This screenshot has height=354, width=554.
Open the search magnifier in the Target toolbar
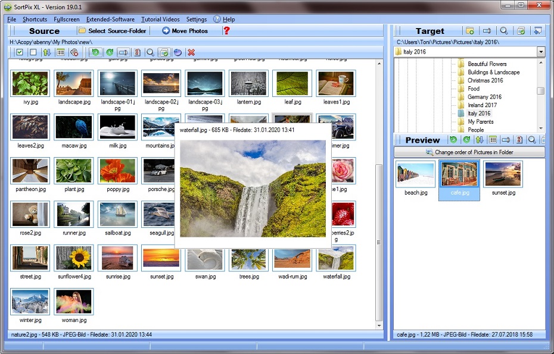[x=504, y=30]
